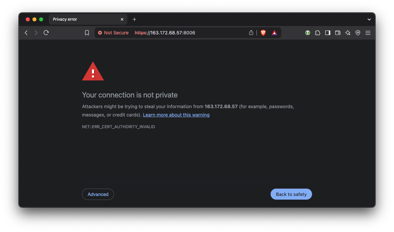Expand the Advanced options
This screenshot has width=394, height=232.
pyautogui.click(x=98, y=194)
